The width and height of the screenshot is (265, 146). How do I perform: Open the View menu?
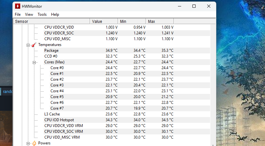(29, 14)
